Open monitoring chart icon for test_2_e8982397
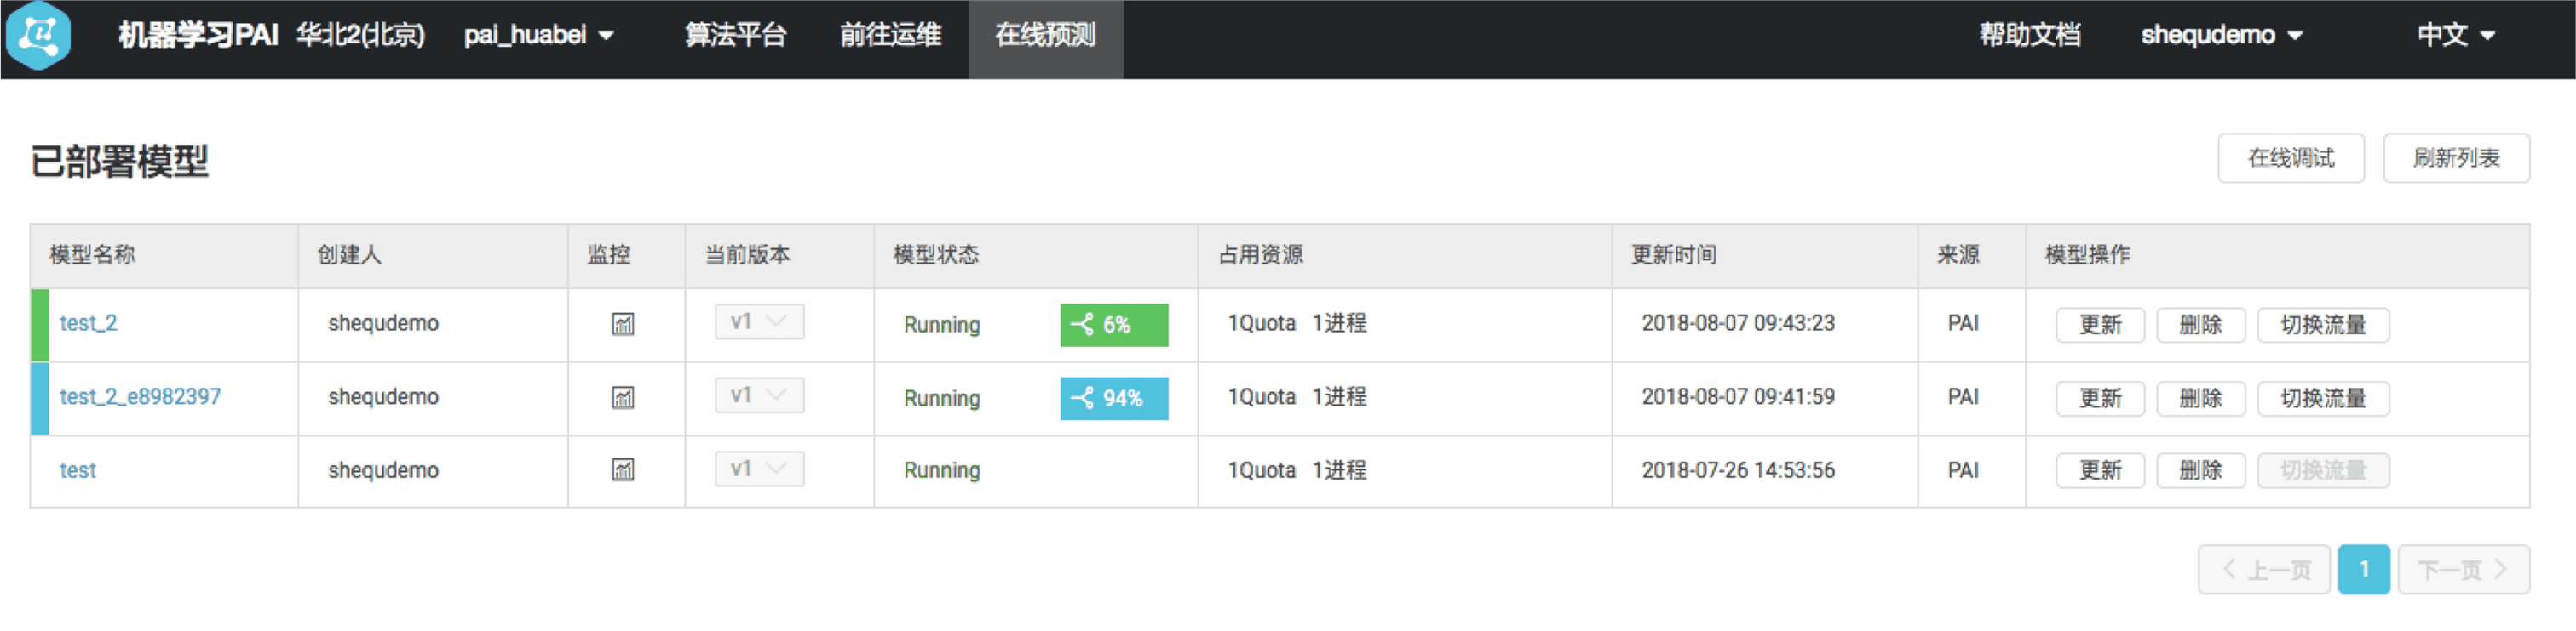The width and height of the screenshot is (2576, 631). pos(623,398)
